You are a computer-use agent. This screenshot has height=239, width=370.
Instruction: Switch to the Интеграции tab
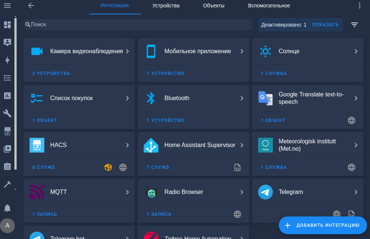tap(115, 6)
